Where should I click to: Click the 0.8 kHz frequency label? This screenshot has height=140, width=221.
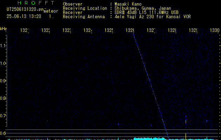tap(3, 98)
